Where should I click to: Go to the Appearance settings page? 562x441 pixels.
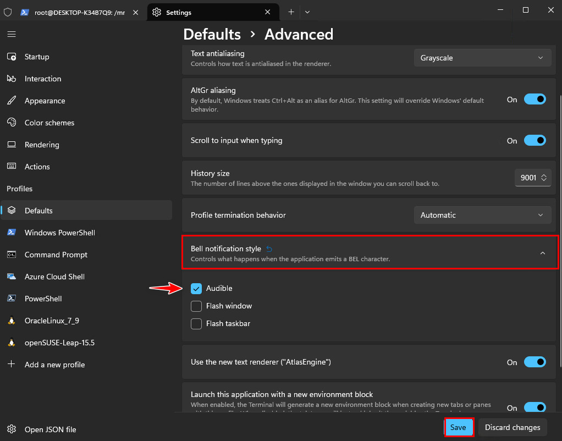pyautogui.click(x=86, y=101)
